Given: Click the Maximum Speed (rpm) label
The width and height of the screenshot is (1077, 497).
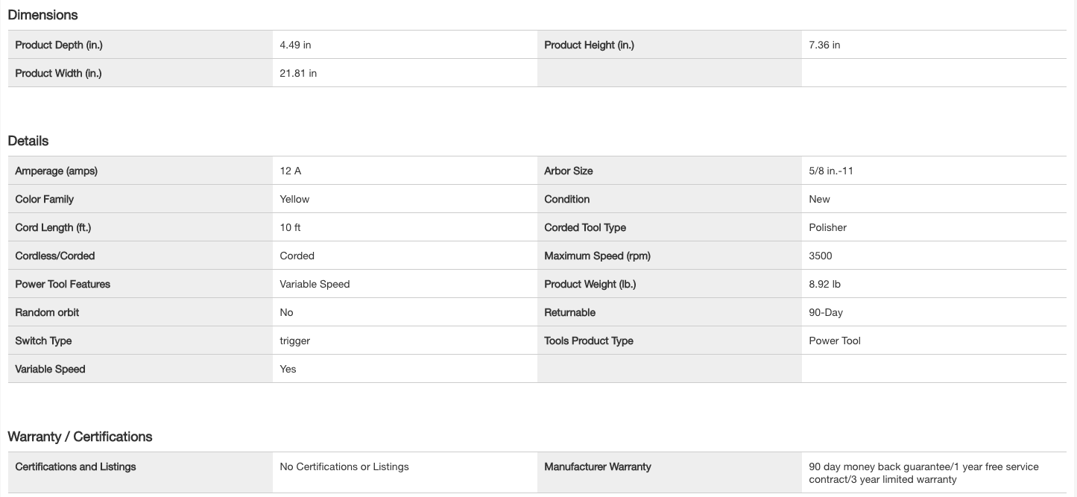Looking at the screenshot, I should (597, 256).
